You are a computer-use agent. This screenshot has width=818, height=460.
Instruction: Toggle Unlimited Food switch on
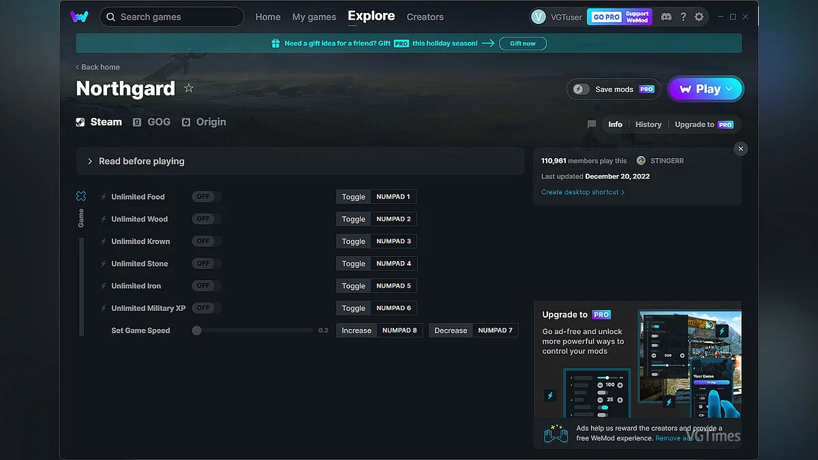[x=206, y=197]
